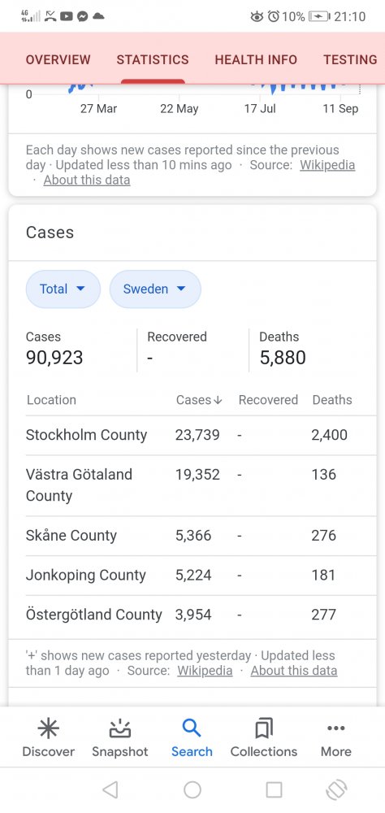385x813 pixels.
Task: Switch to the Overview tab
Action: point(58,59)
